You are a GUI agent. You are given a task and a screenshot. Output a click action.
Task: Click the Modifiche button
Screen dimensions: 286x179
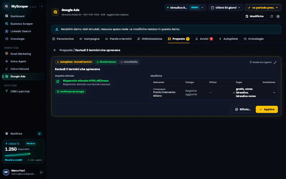tap(254, 16)
